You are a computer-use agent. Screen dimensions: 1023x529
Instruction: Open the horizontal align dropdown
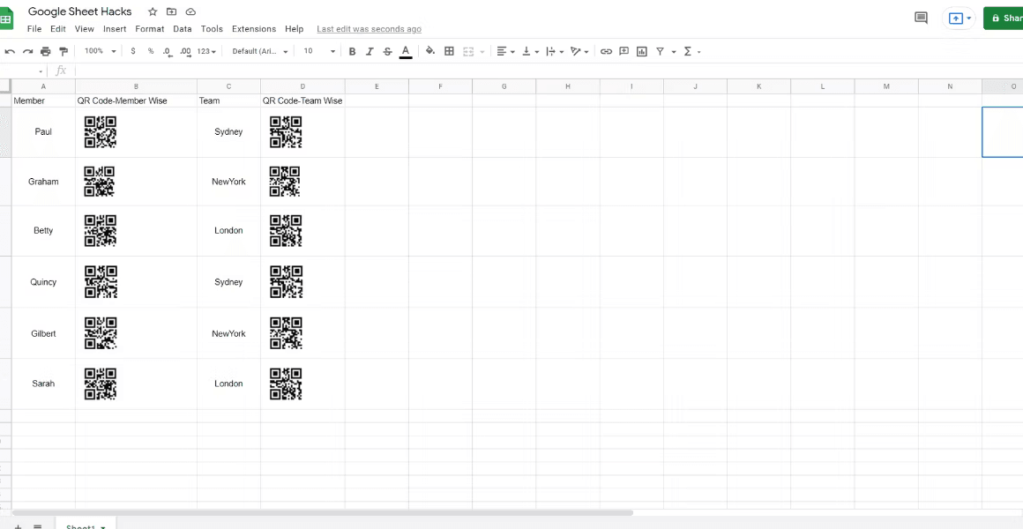coord(505,51)
